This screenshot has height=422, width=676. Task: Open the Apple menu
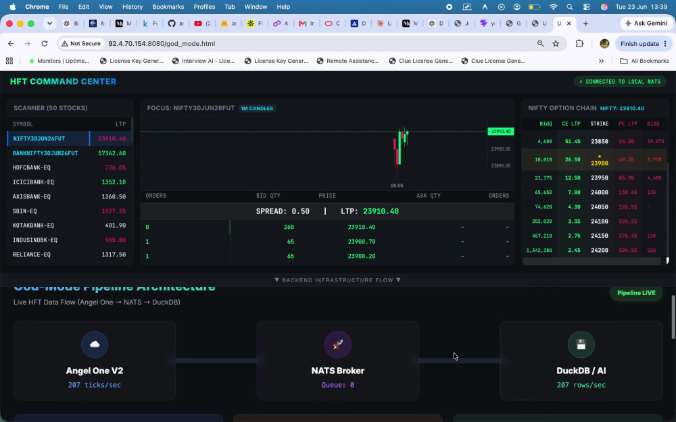coord(12,7)
